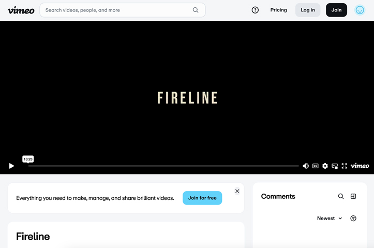Enable picture-in-picture mode

[335, 166]
